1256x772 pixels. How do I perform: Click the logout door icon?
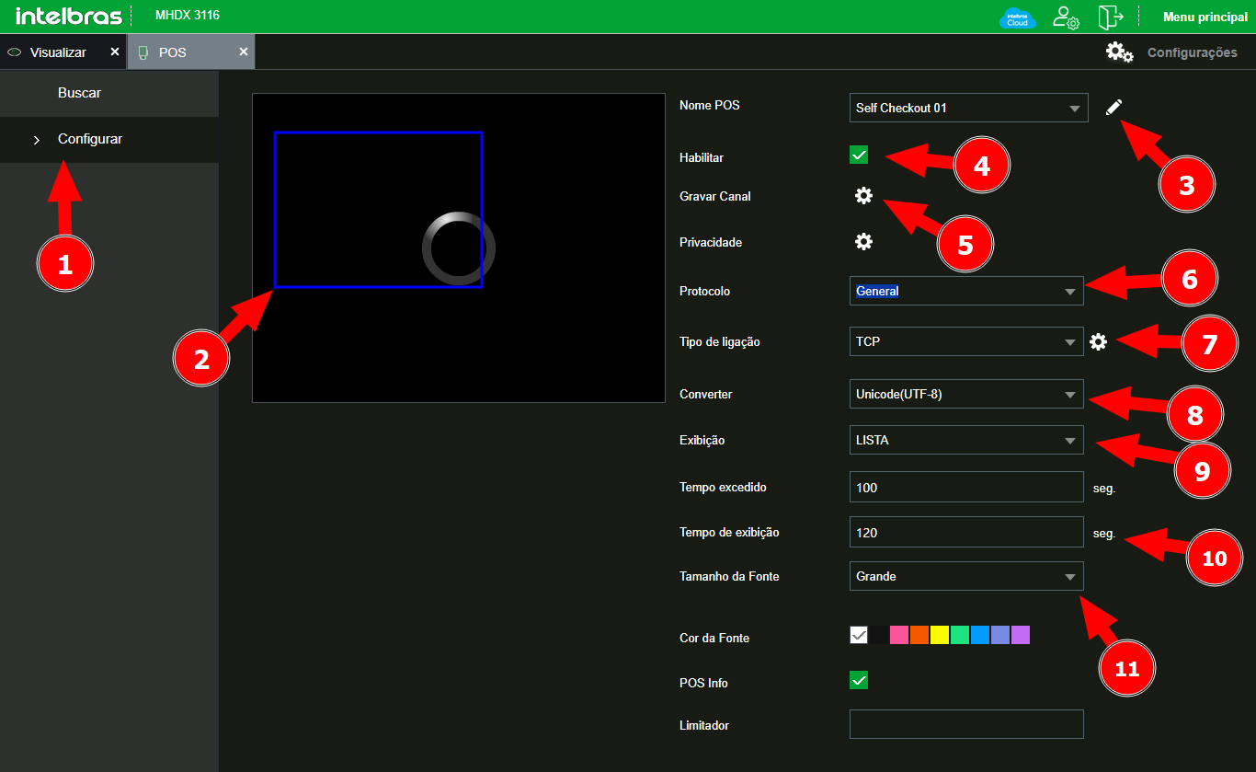click(x=1111, y=17)
